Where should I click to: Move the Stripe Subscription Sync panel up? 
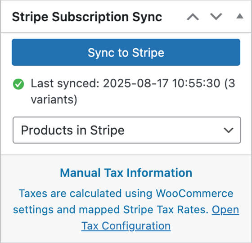193,17
